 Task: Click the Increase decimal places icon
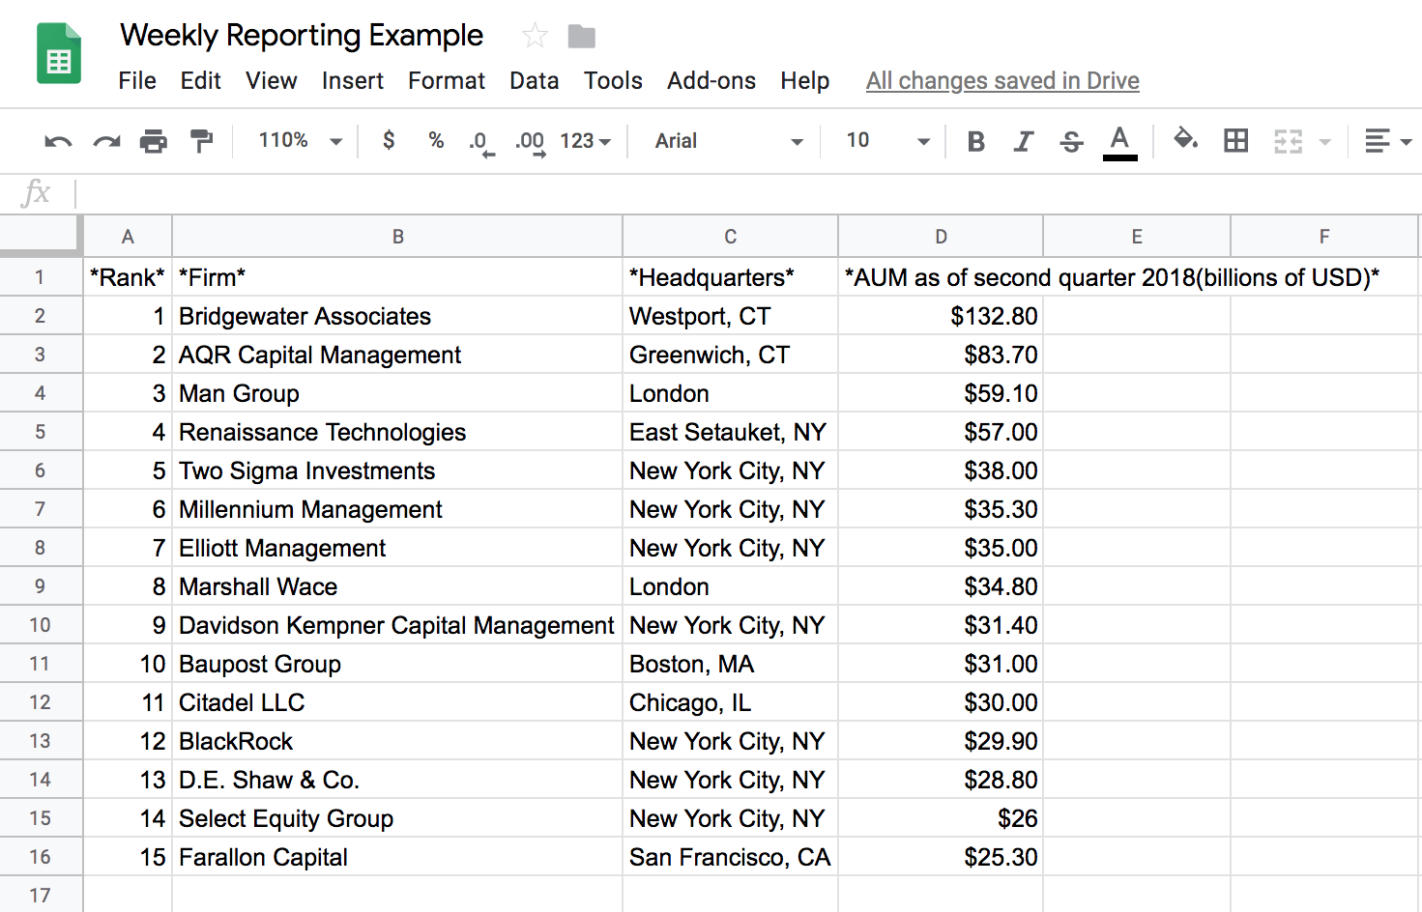528,140
